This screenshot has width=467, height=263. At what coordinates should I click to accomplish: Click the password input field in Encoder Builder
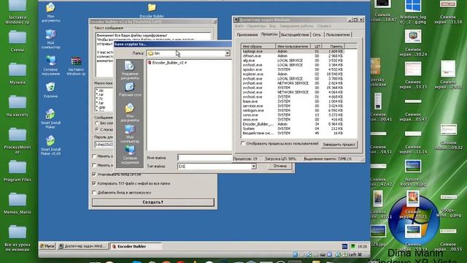104,145
